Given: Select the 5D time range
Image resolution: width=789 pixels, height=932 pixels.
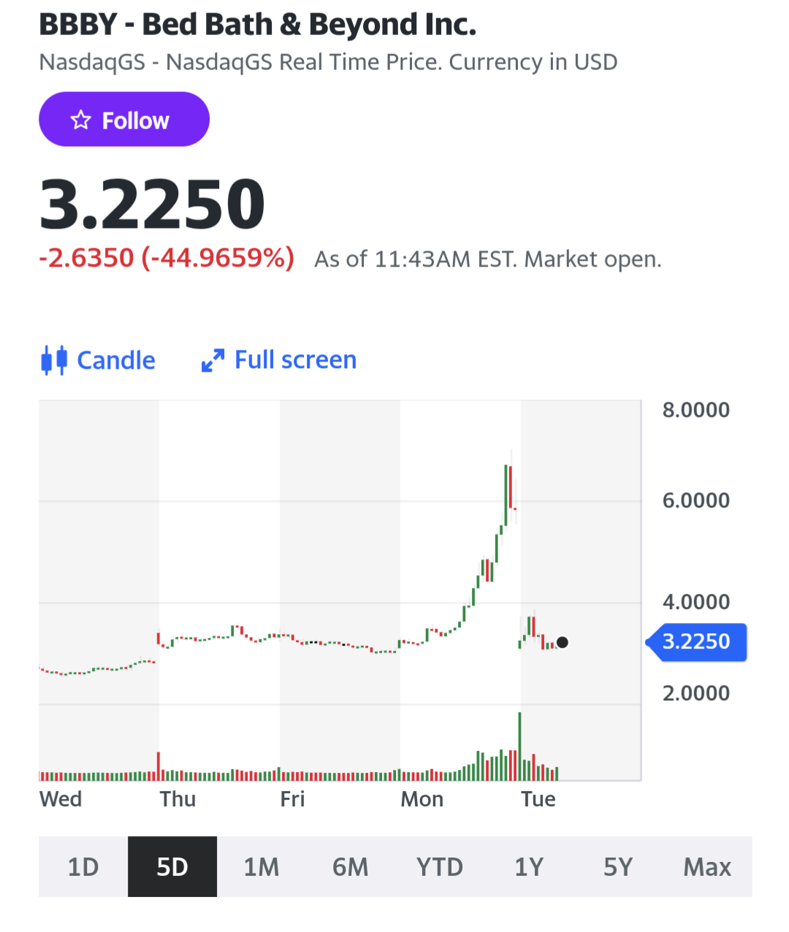Looking at the screenshot, I should [172, 867].
